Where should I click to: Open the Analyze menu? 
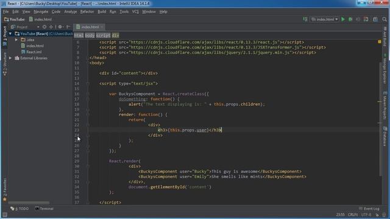(x=71, y=12)
